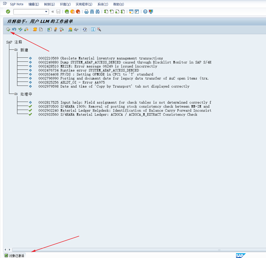Image resolution: width=266 pixels, height=258 pixels.
Task: Collapse the 新建 folder node
Action: coord(16,50)
